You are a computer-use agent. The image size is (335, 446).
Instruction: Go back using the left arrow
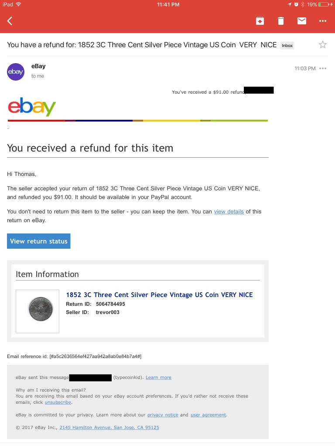[10, 21]
